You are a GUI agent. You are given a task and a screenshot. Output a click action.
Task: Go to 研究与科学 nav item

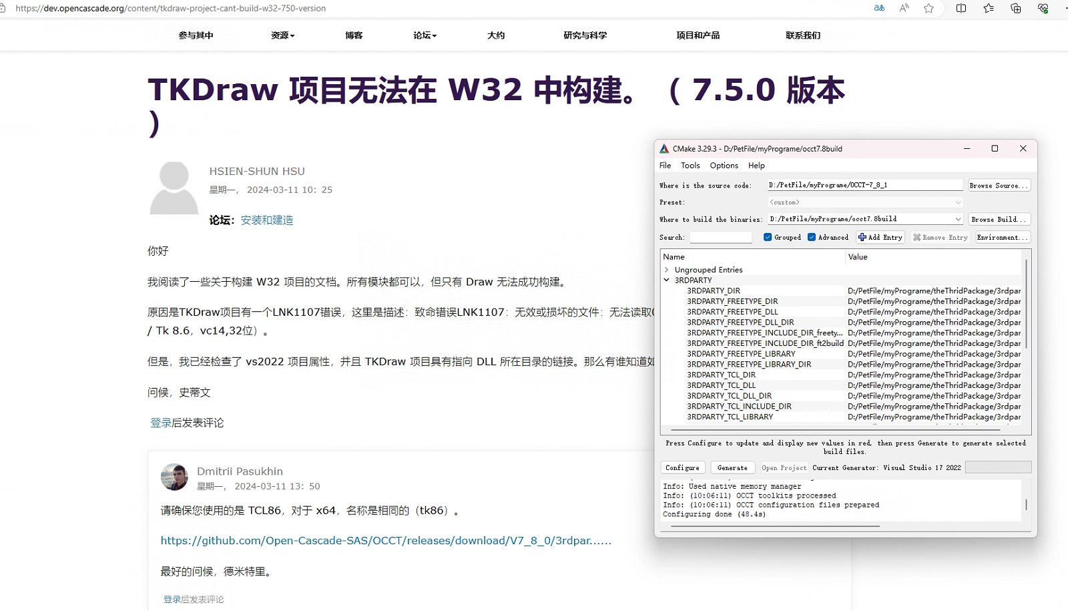pyautogui.click(x=585, y=35)
